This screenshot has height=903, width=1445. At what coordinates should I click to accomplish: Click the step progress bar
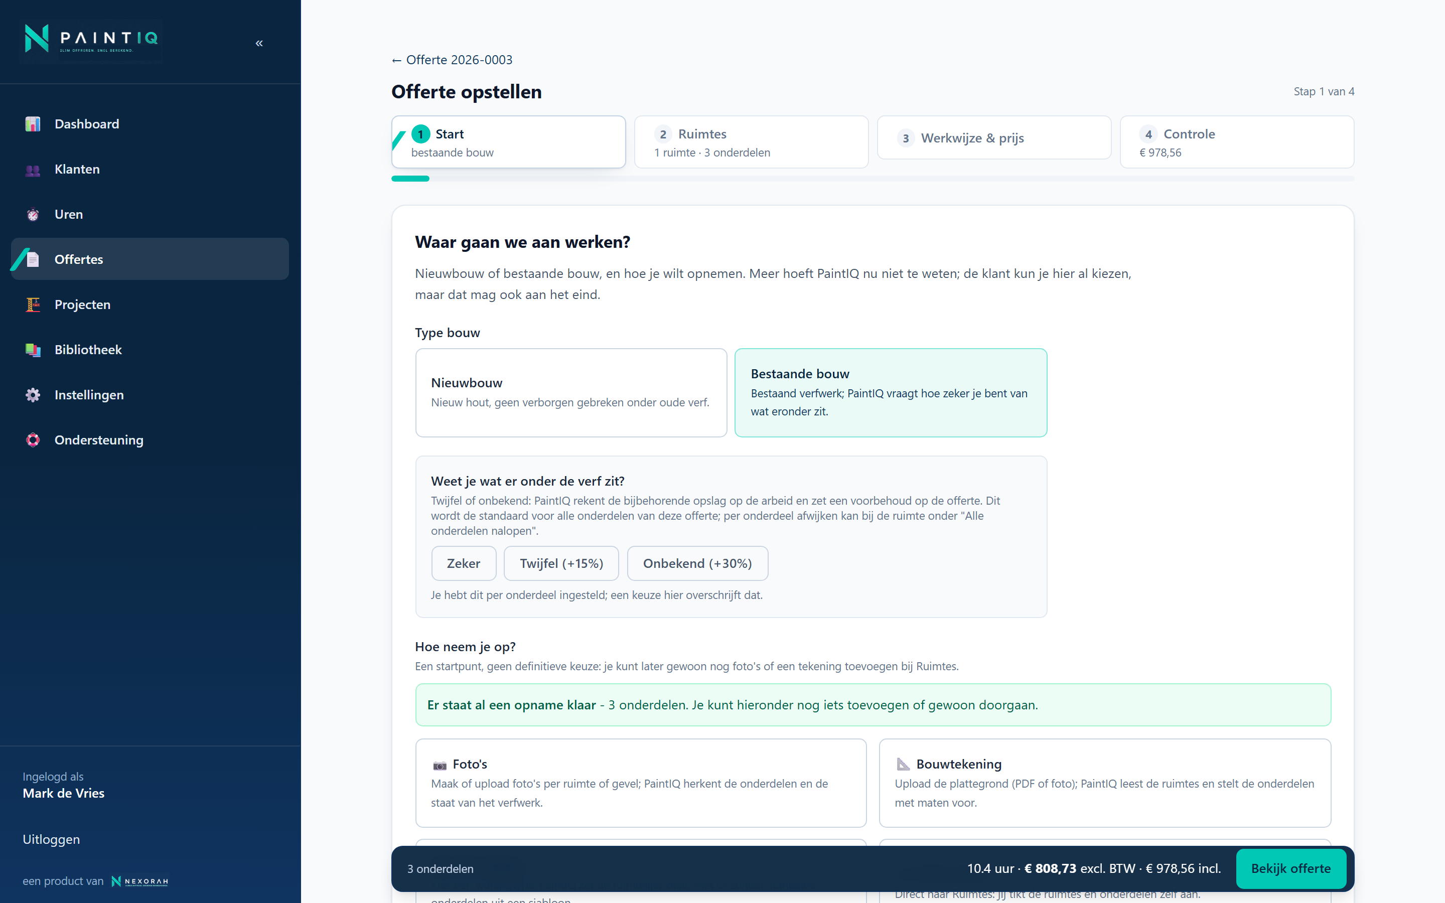point(873,179)
